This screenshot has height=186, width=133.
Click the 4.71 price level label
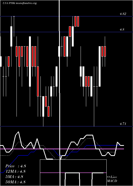point(123,124)
